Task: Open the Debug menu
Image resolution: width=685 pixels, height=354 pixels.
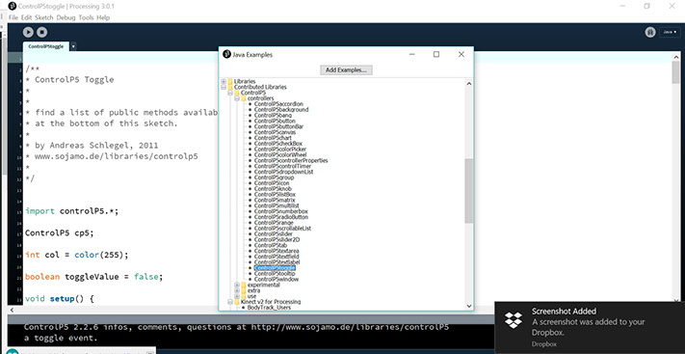Action: (66, 17)
